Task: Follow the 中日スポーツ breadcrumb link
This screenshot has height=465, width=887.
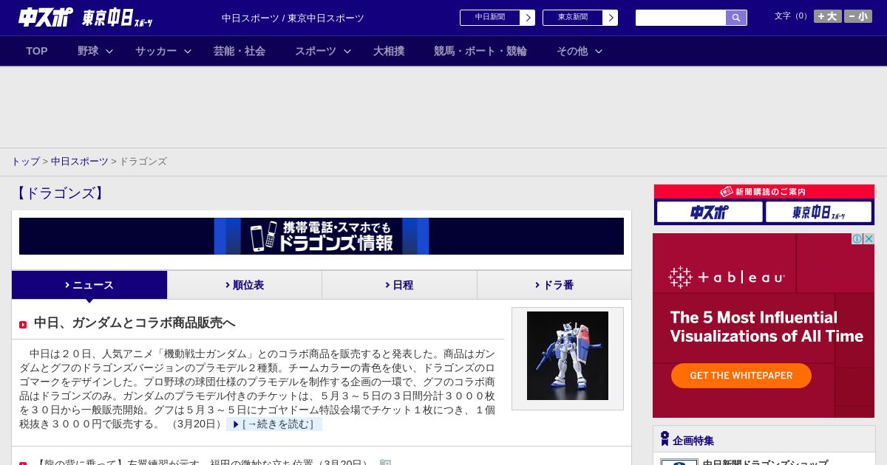Action: pyautogui.click(x=79, y=162)
